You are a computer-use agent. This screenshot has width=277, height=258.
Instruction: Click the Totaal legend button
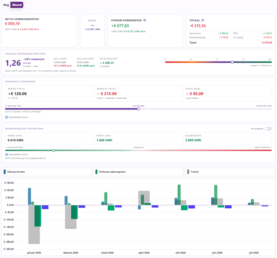pos(230,172)
